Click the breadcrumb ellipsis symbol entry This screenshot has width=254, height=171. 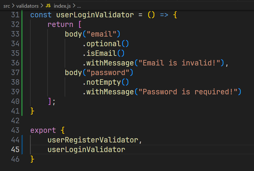click(x=79, y=6)
